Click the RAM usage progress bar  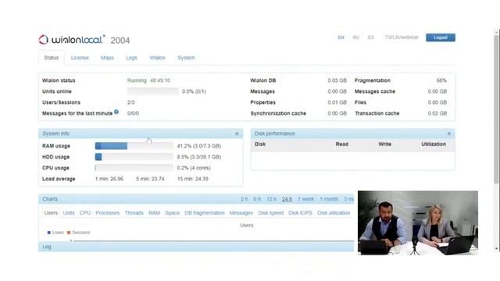tap(134, 146)
